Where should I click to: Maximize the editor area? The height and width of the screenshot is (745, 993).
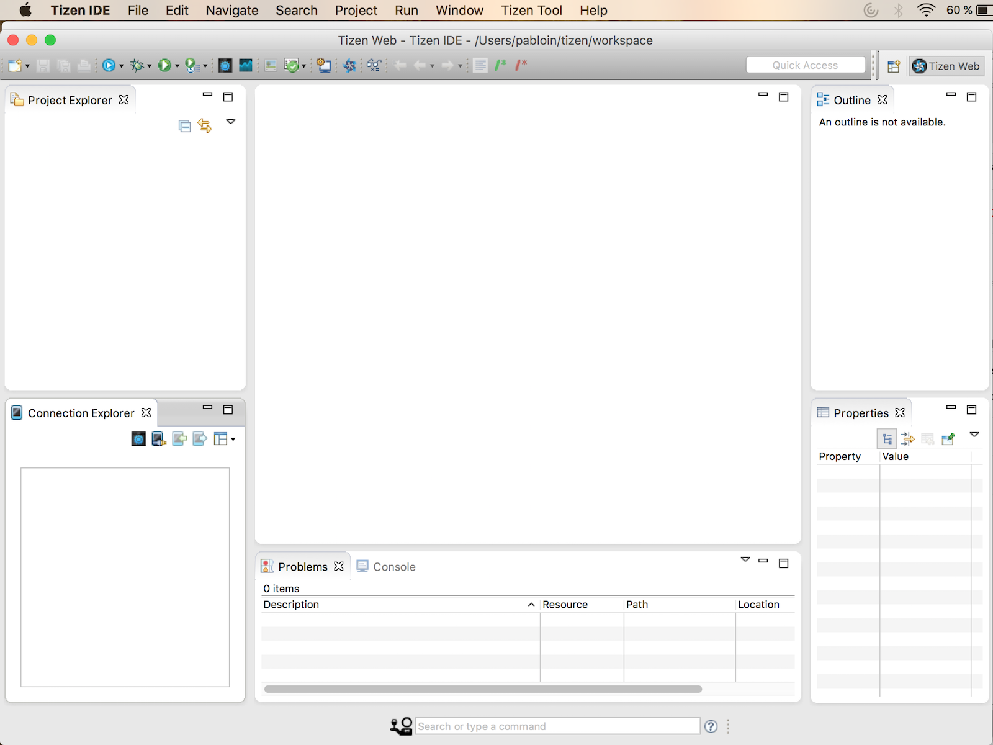(784, 97)
